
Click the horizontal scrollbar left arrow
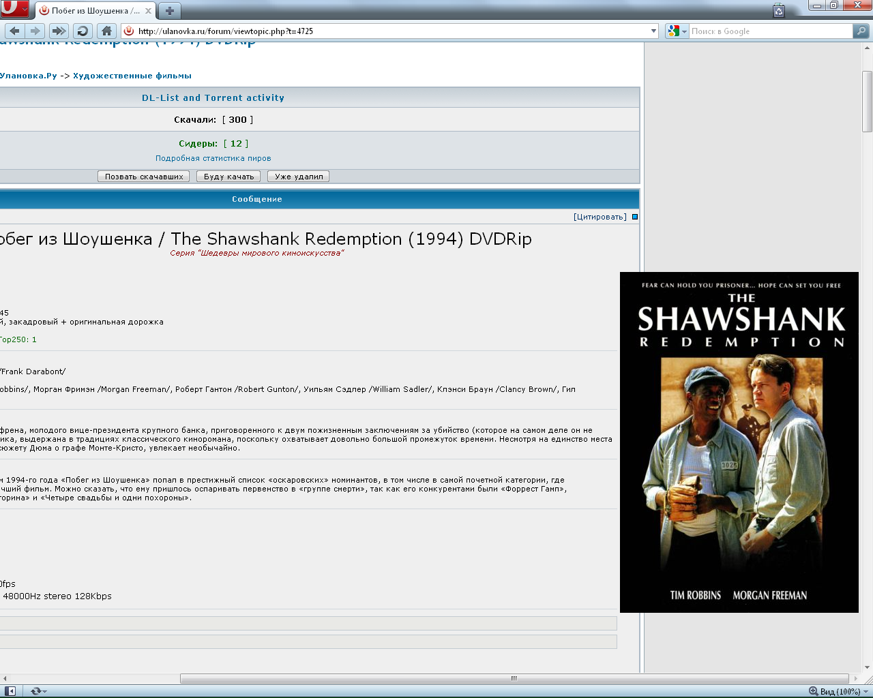5,678
